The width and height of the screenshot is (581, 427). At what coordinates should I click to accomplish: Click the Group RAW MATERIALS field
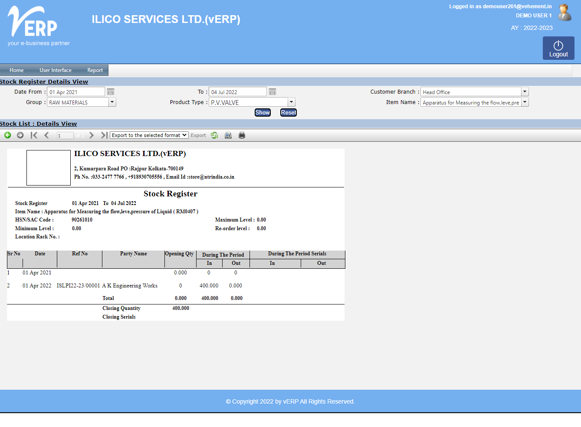[x=78, y=102]
